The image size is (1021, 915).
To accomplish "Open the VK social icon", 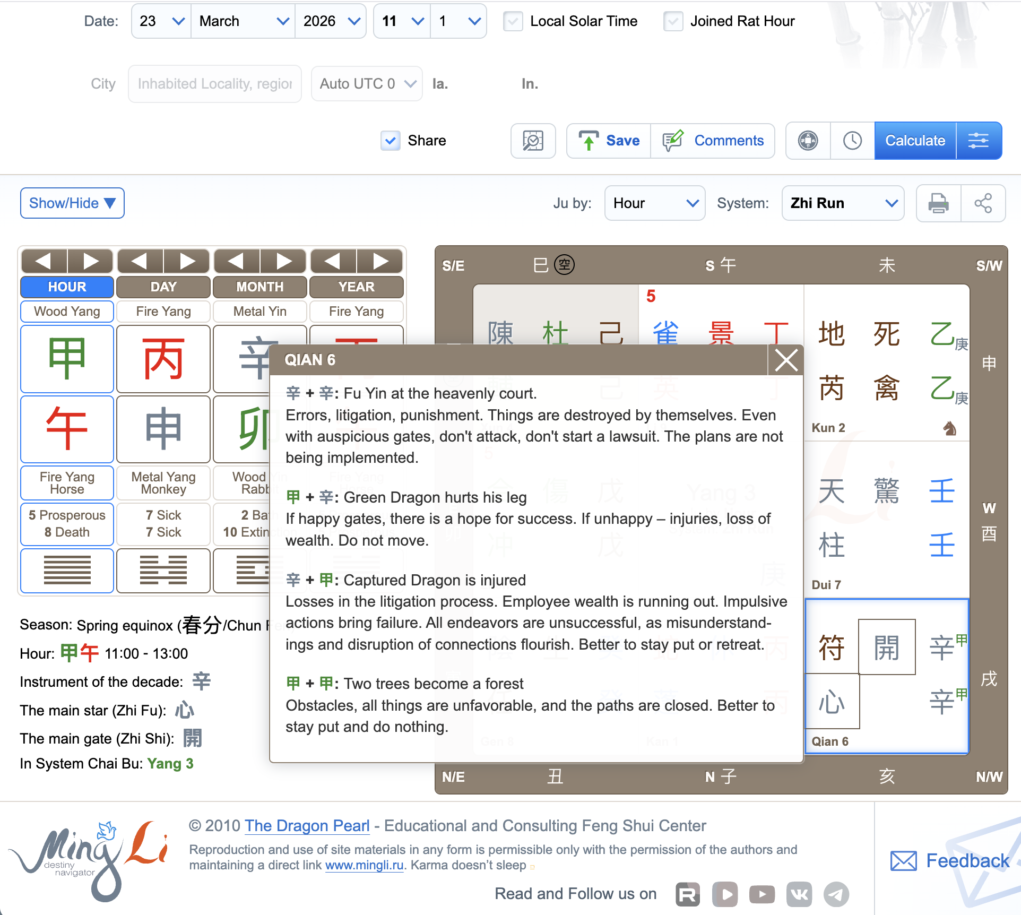I will point(799,894).
